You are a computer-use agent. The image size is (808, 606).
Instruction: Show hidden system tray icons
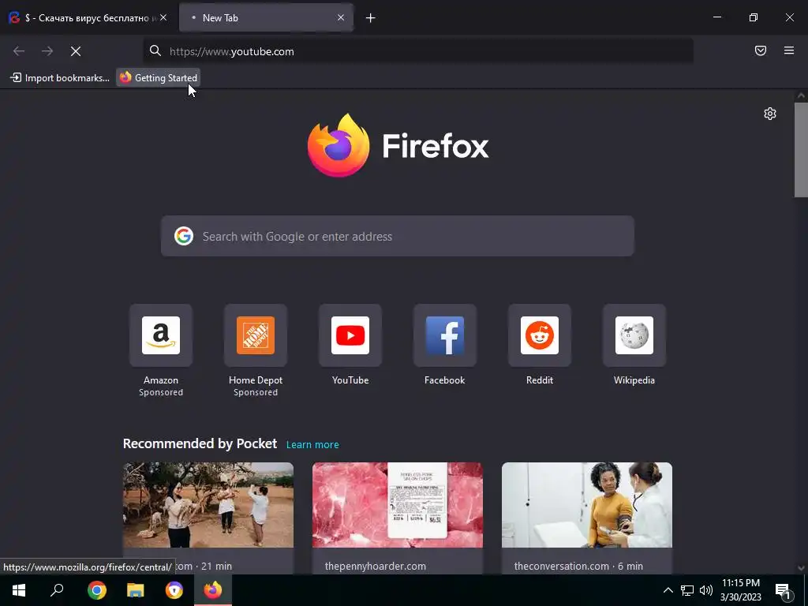point(668,590)
